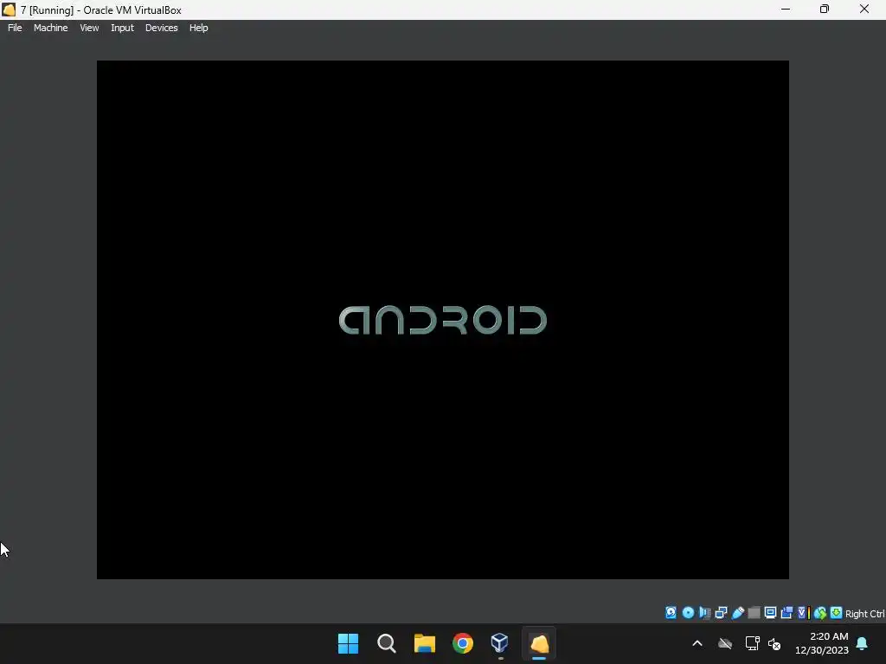Click the keyboard capture green arrow icon
The image size is (886, 664).
pyautogui.click(x=837, y=613)
